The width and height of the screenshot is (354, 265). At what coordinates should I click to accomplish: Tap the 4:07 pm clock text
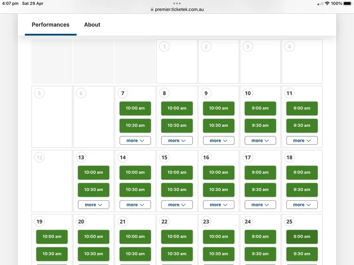pyautogui.click(x=10, y=3)
